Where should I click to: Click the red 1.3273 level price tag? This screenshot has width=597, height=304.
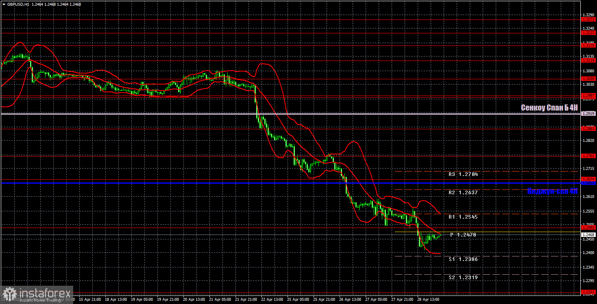[x=588, y=19]
